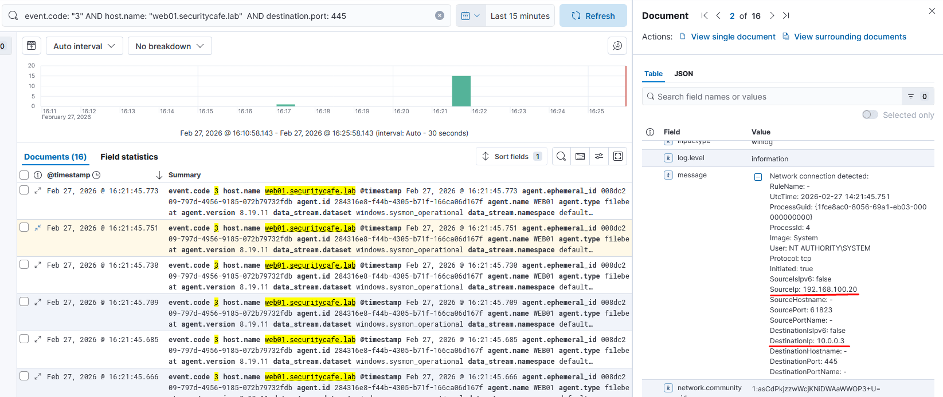Image resolution: width=943 pixels, height=397 pixels.
Task: Click the log.level value "information"
Action: [770, 159]
